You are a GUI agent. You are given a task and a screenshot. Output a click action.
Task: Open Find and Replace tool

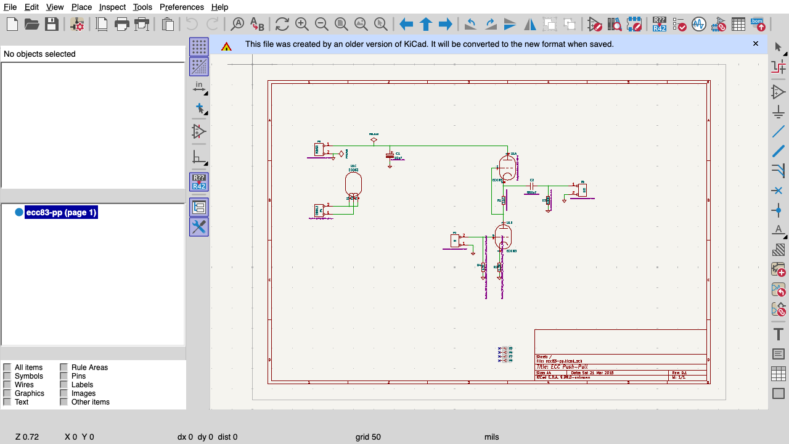[257, 24]
